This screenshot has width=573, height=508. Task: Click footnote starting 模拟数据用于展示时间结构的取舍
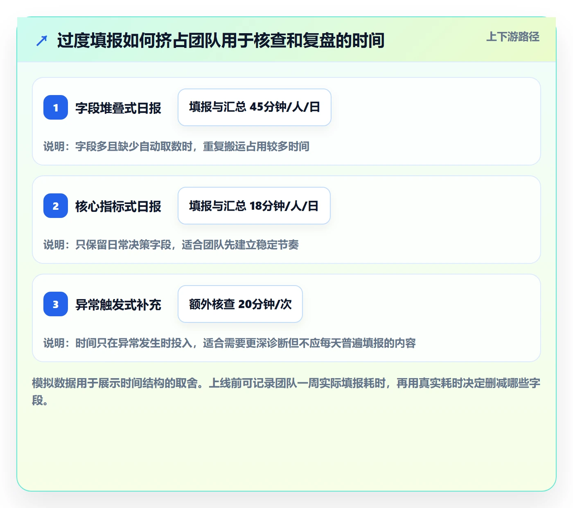pyautogui.click(x=286, y=392)
